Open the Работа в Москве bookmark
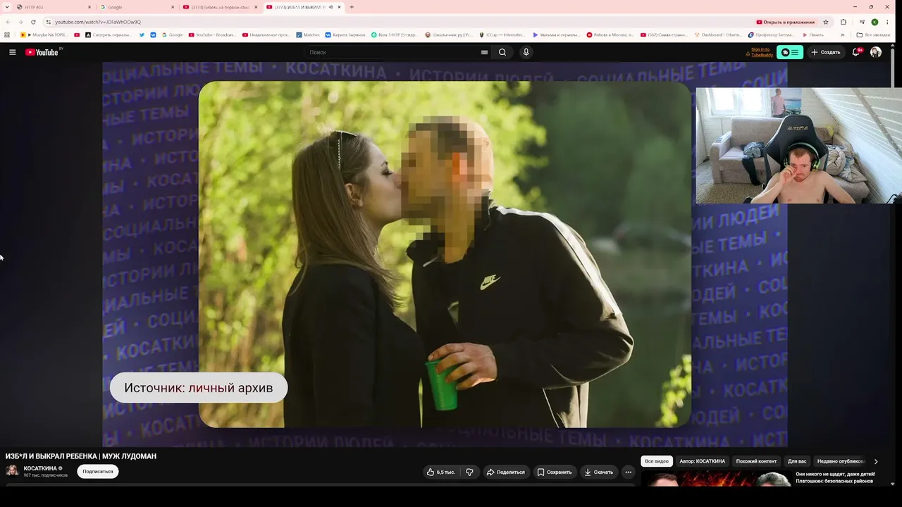Viewport: 902px width, 507px height. (610, 35)
